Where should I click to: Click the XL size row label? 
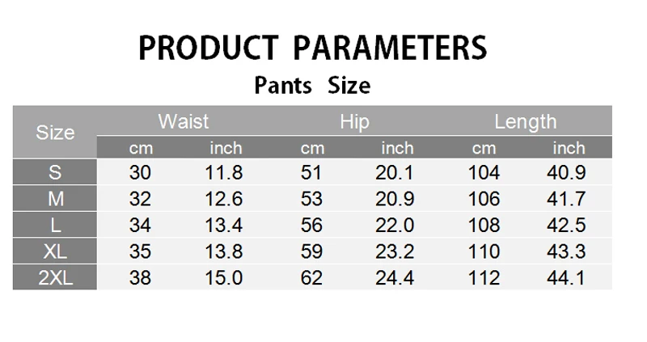55,252
